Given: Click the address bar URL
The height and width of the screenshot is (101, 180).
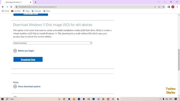Looking at the screenshot, I should (38, 7).
